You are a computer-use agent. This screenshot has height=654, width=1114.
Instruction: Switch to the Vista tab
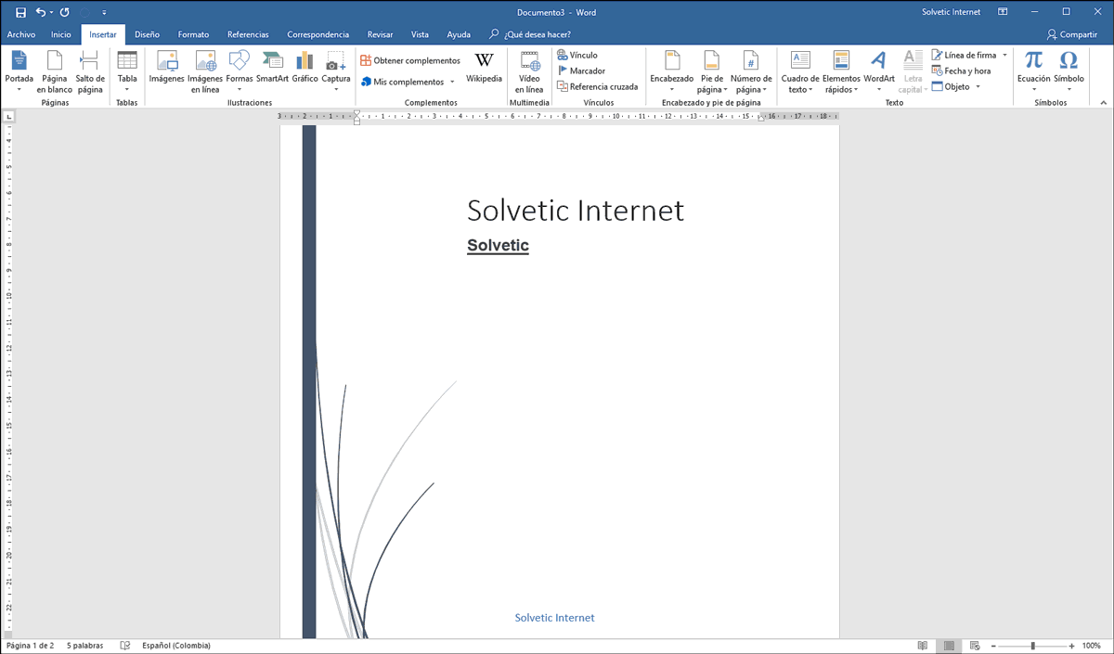pos(420,34)
